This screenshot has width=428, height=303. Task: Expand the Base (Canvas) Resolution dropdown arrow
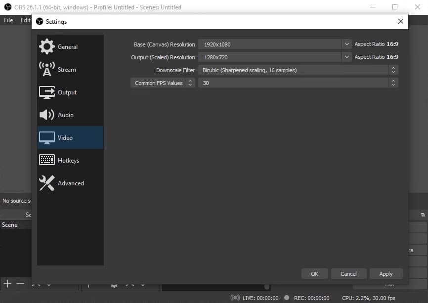pyautogui.click(x=346, y=44)
